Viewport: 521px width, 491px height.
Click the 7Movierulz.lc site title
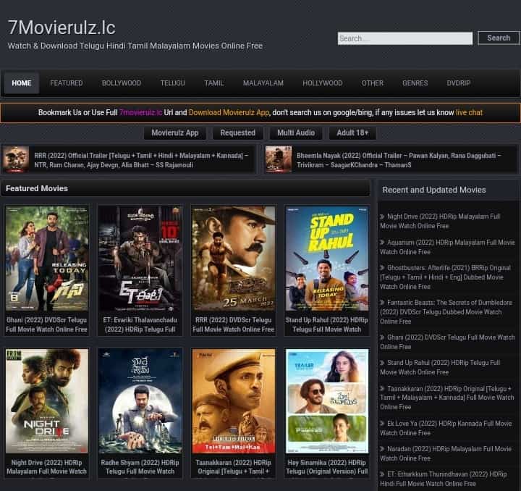[x=62, y=28]
